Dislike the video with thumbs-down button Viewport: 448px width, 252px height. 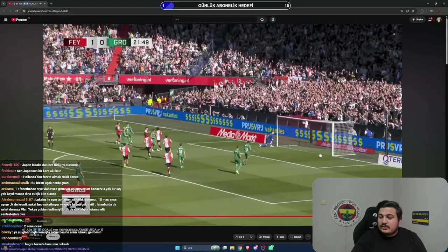click(x=251, y=237)
